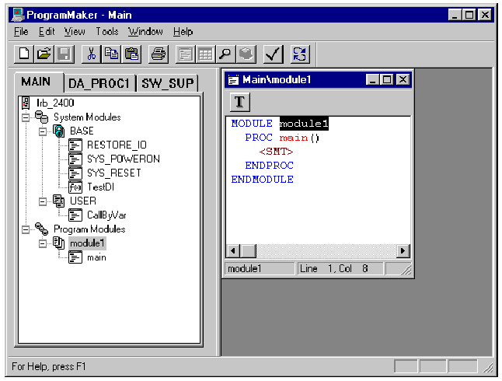Click the Program Modules chain icon
Screen dimensions: 502x381
click(42, 229)
